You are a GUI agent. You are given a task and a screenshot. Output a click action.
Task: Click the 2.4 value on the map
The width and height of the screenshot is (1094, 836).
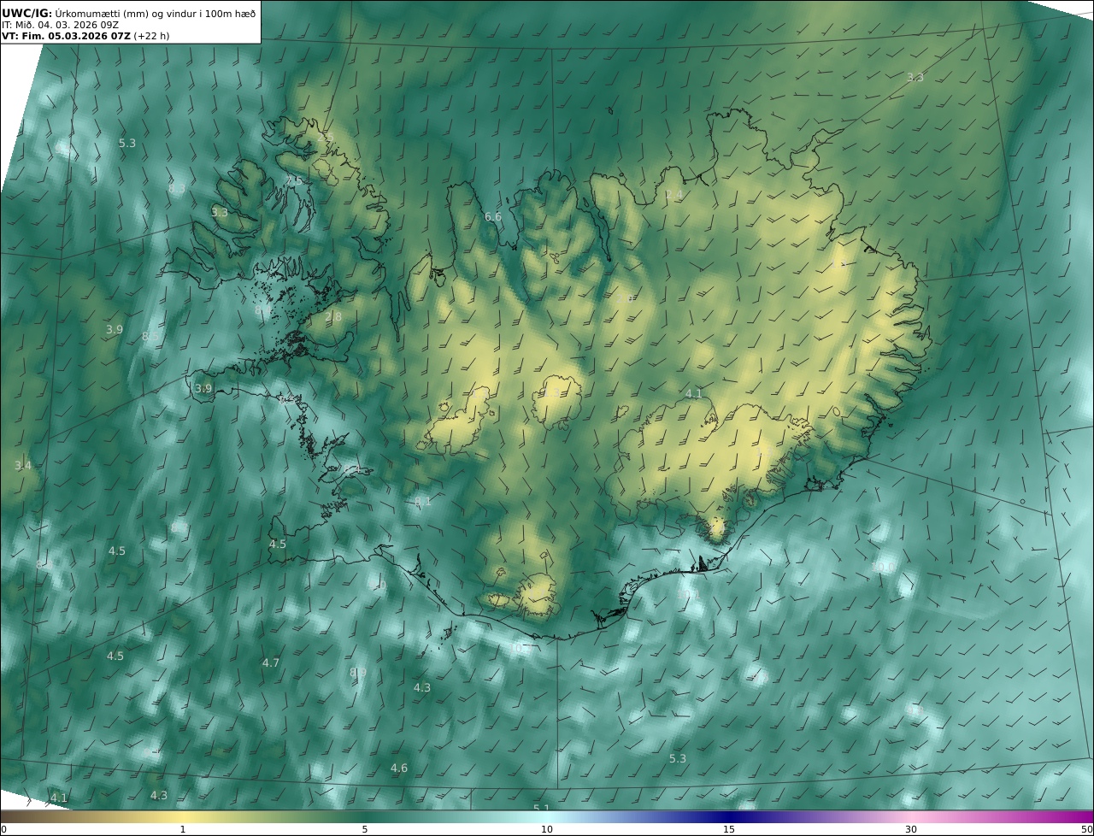point(674,195)
